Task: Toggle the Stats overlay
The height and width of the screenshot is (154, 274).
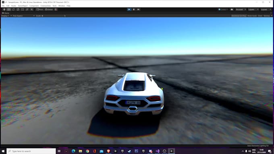Action: pyautogui.click(x=260, y=16)
